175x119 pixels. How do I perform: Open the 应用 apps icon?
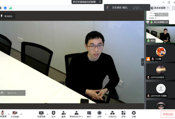click(124, 114)
